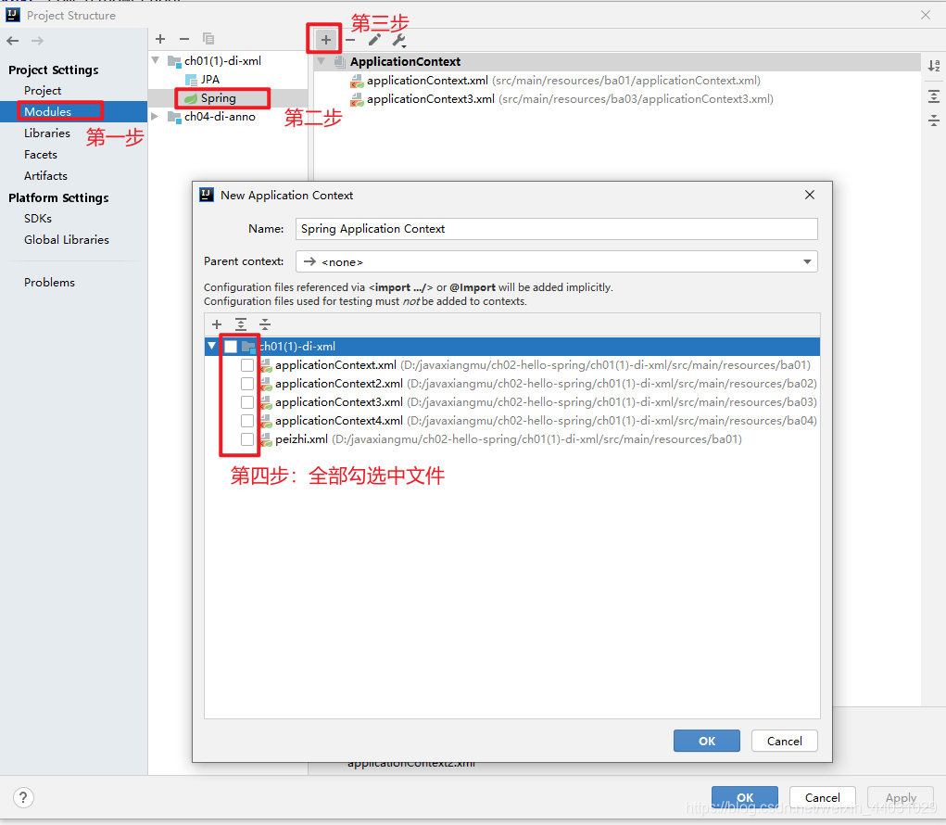Click Apply in Project Structure window

click(x=901, y=797)
